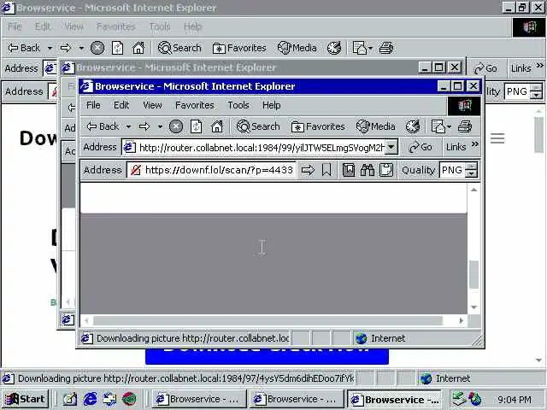Open Help menu in front window
Image resolution: width=547 pixels, height=410 pixels.
click(x=272, y=105)
